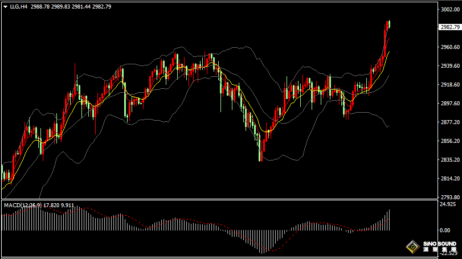Click the 24.925 MACD scale label
Image resolution: width=462 pixels, height=259 pixels.
[449, 204]
